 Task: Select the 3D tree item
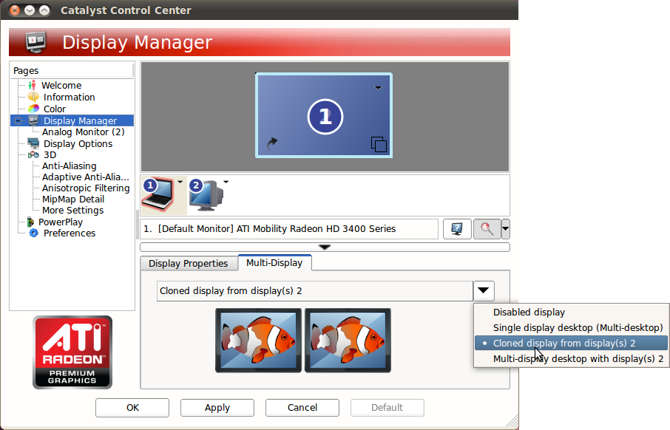(x=50, y=154)
